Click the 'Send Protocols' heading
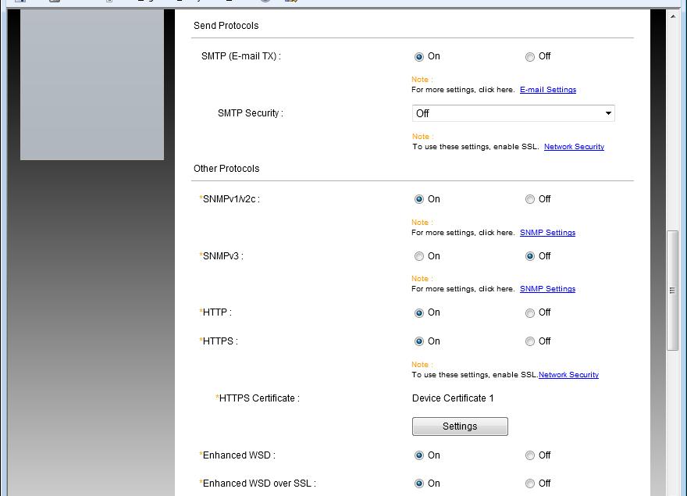This screenshot has height=496, width=687. click(226, 26)
